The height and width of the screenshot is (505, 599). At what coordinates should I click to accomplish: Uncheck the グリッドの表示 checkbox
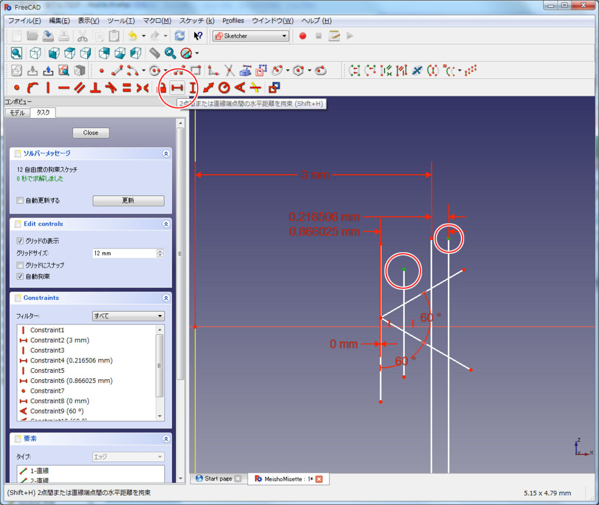click(20, 240)
